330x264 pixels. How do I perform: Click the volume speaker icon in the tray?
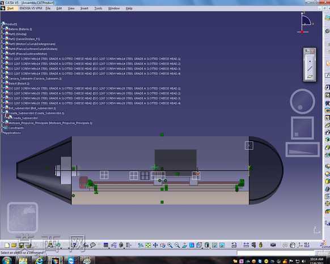tap(304, 261)
